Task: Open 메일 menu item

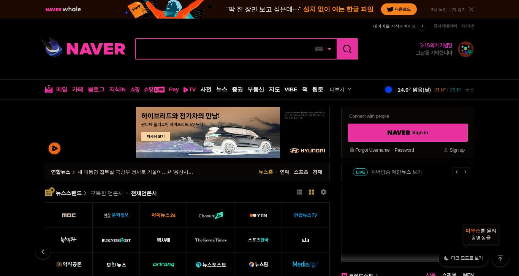Action: (x=62, y=89)
